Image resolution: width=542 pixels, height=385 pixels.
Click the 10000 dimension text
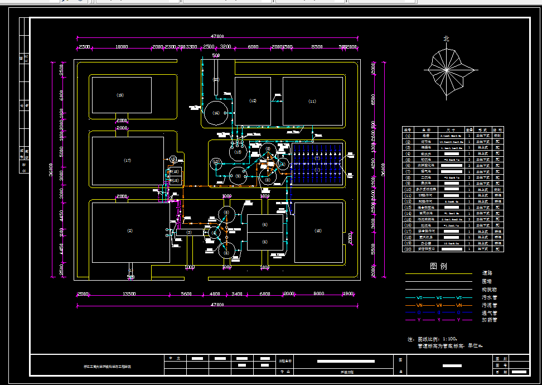[x=122, y=47]
